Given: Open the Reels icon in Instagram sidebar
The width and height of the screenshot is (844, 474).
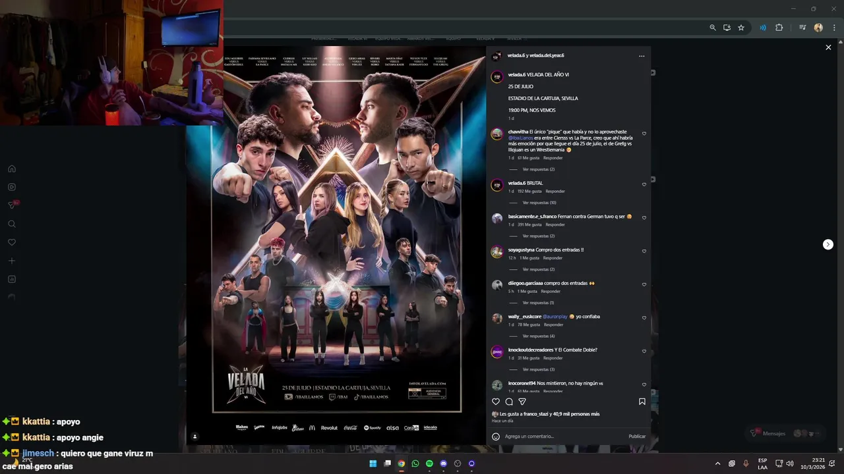Looking at the screenshot, I should (12, 187).
